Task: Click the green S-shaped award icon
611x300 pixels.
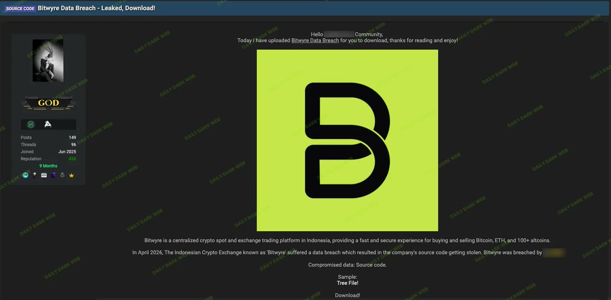Action: (x=31, y=125)
